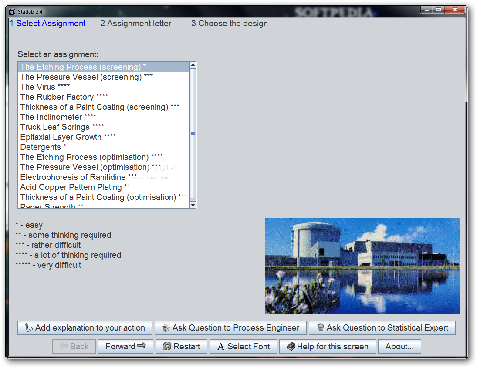Select The Pressure Vessel (screening) assignment
Image resolution: width=477 pixels, height=368 pixels.
104,77
